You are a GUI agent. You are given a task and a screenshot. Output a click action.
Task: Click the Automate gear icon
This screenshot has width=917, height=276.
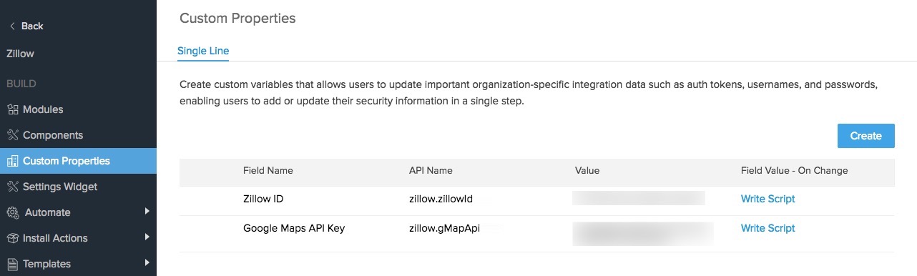(12, 212)
